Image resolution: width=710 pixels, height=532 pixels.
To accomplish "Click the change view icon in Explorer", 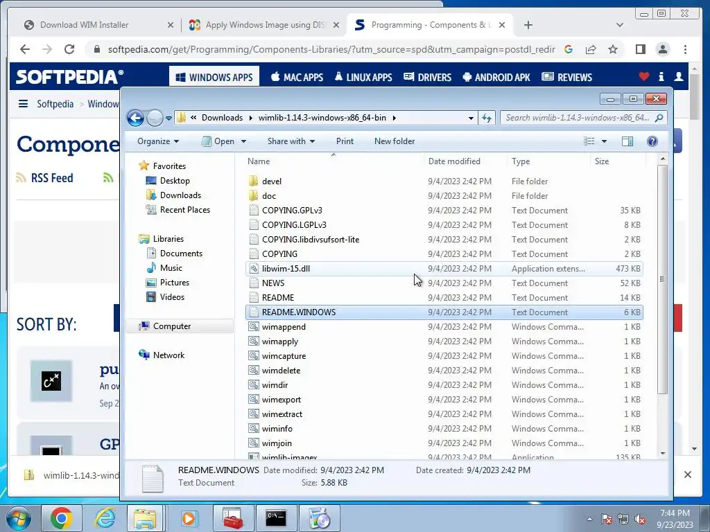I will (x=589, y=141).
